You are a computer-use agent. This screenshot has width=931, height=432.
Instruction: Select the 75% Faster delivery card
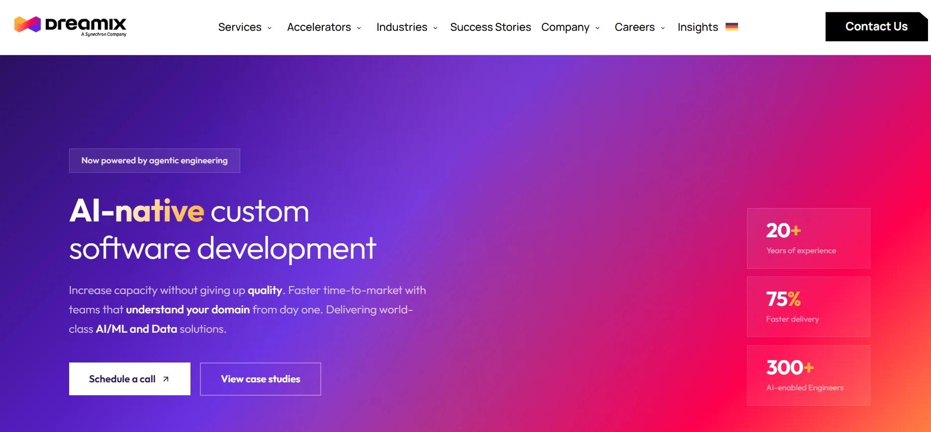809,307
